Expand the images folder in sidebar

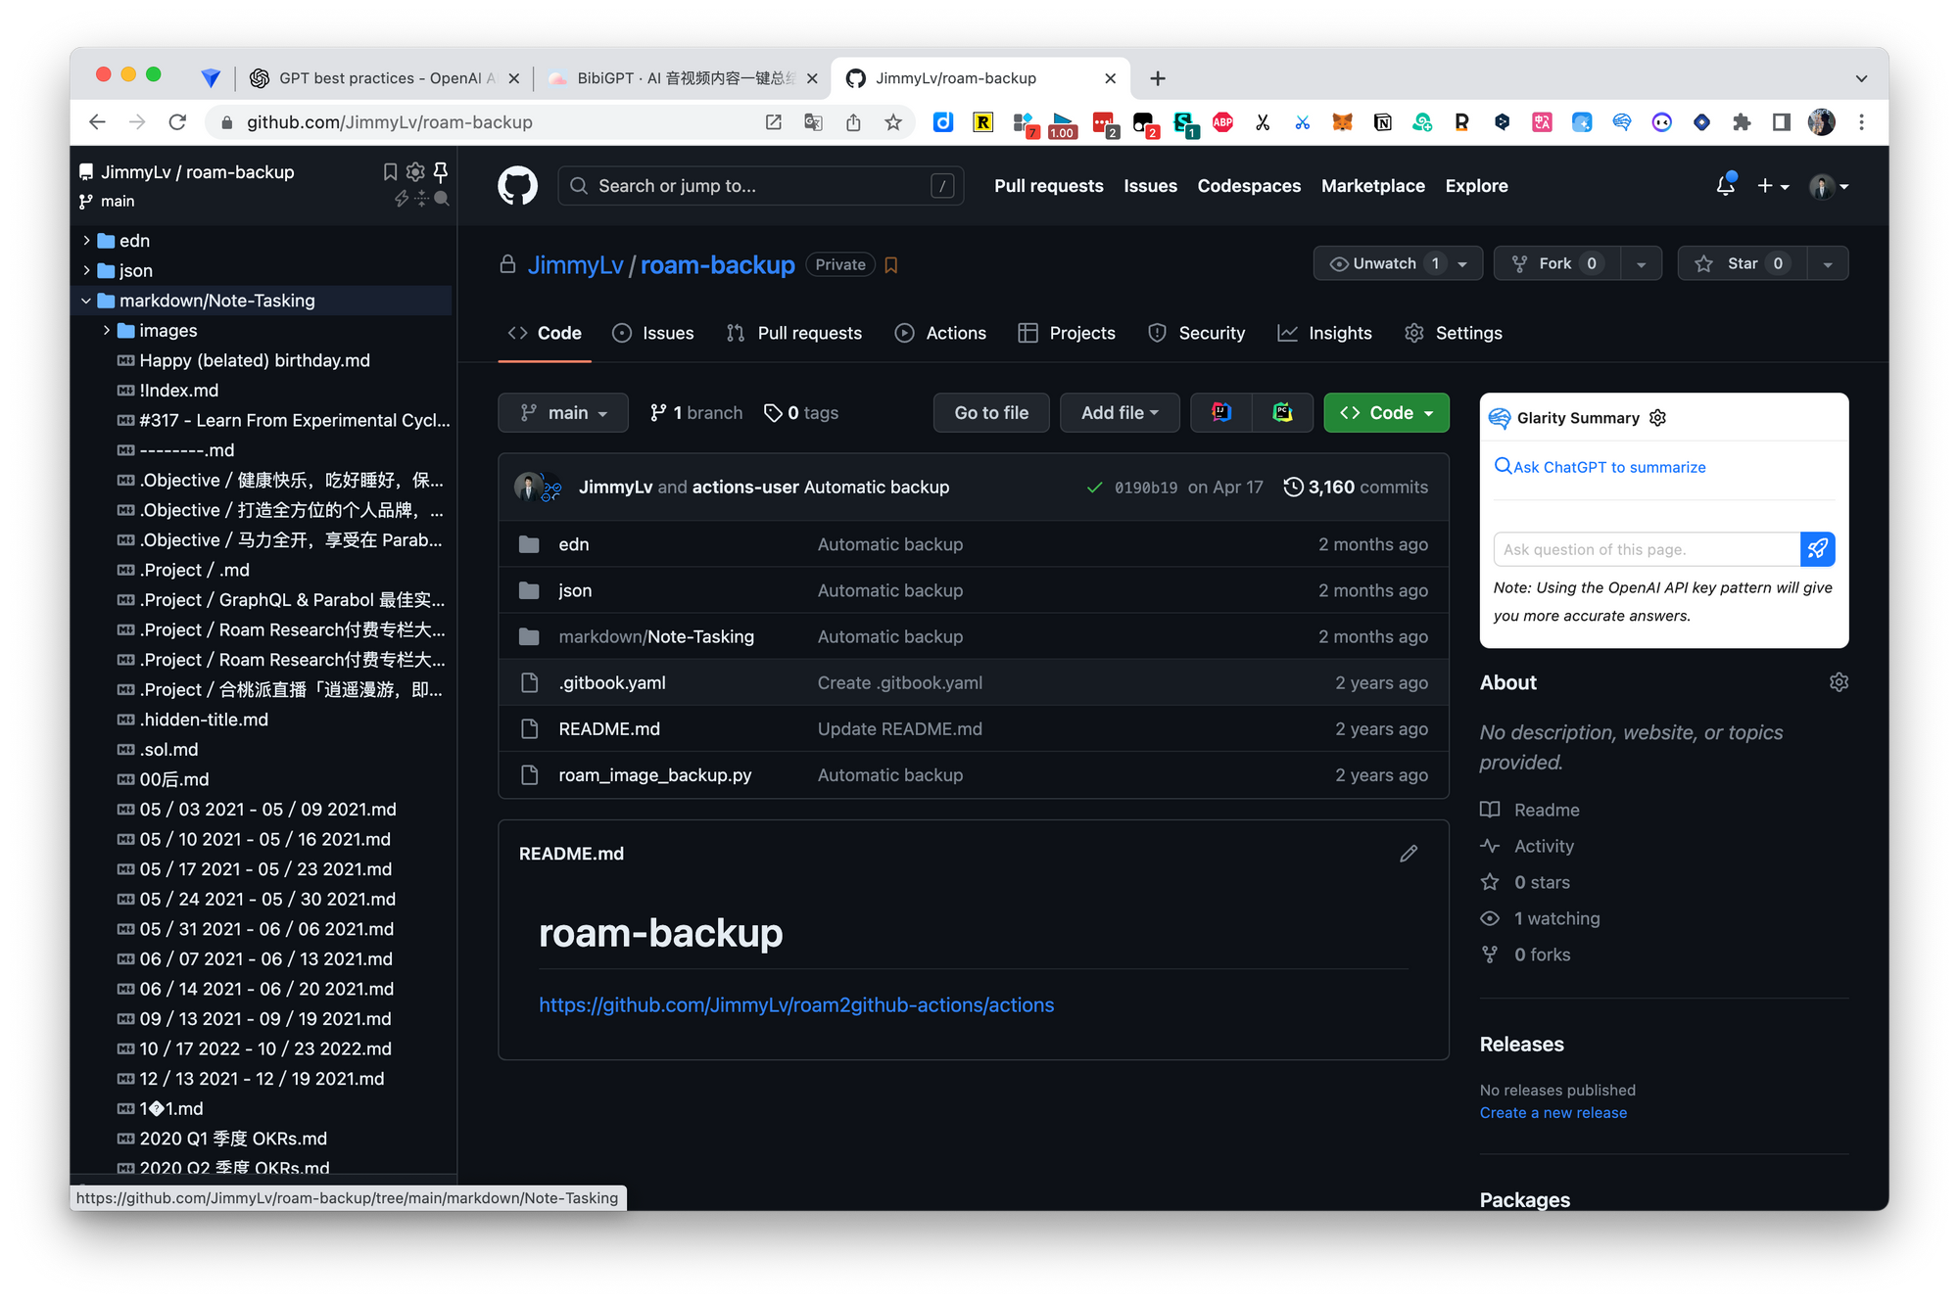click(107, 331)
